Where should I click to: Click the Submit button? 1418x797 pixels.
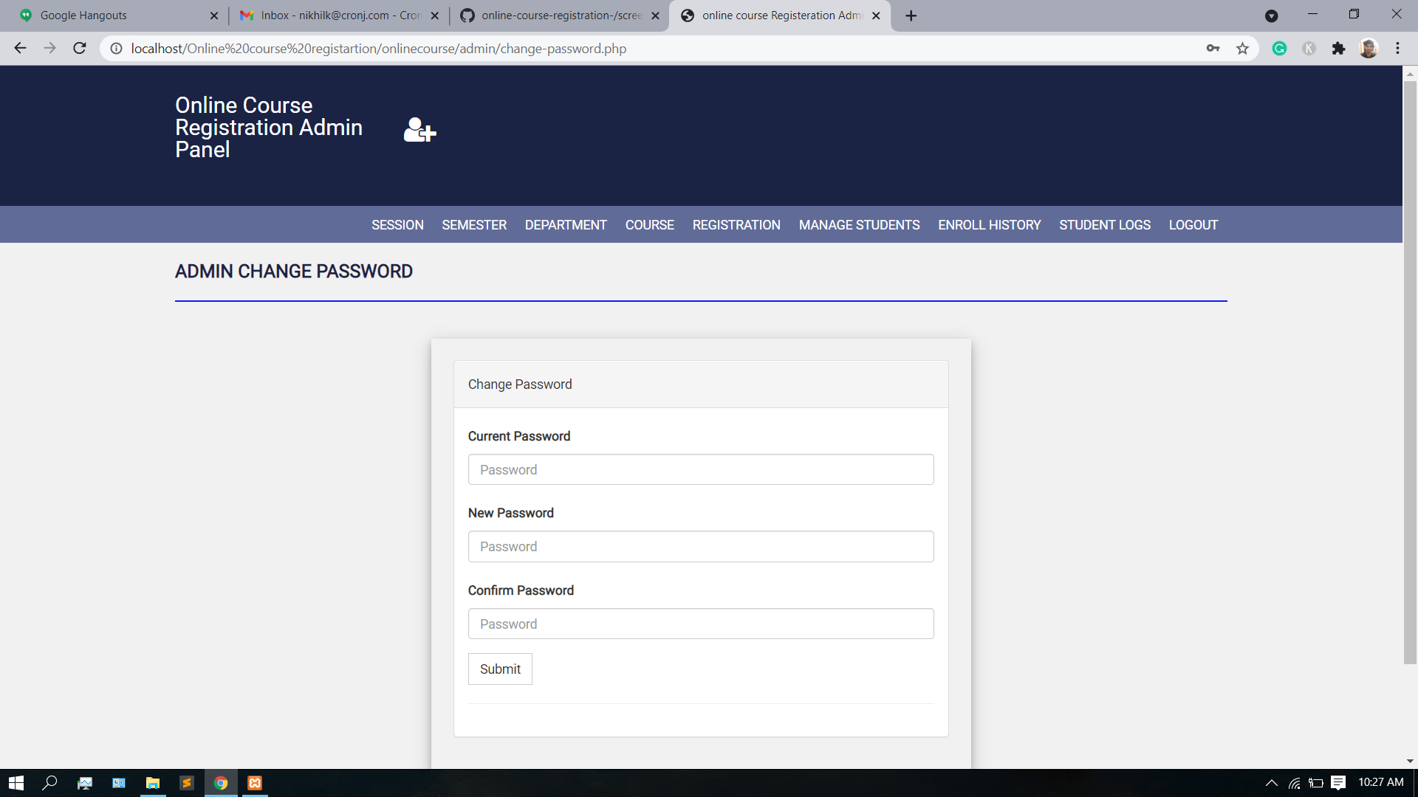point(500,669)
